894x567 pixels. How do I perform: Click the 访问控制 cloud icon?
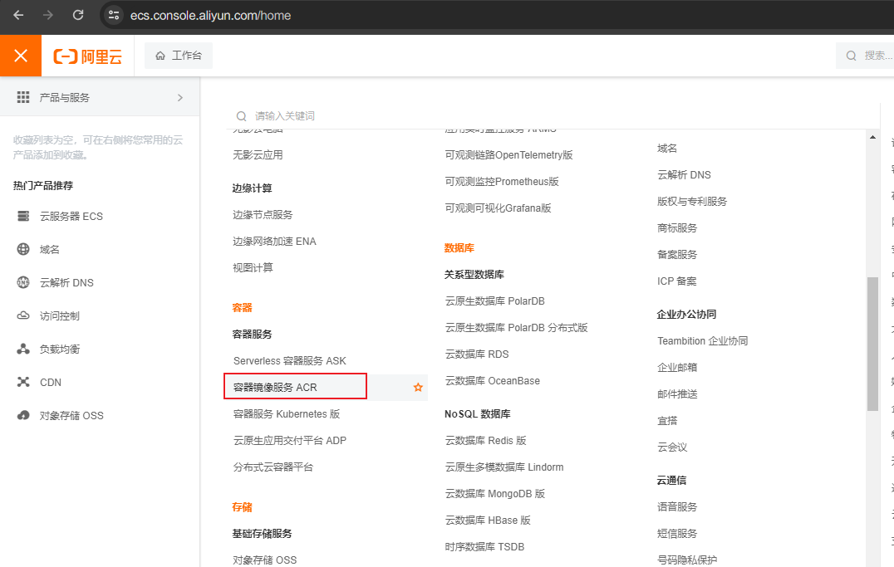tap(23, 315)
